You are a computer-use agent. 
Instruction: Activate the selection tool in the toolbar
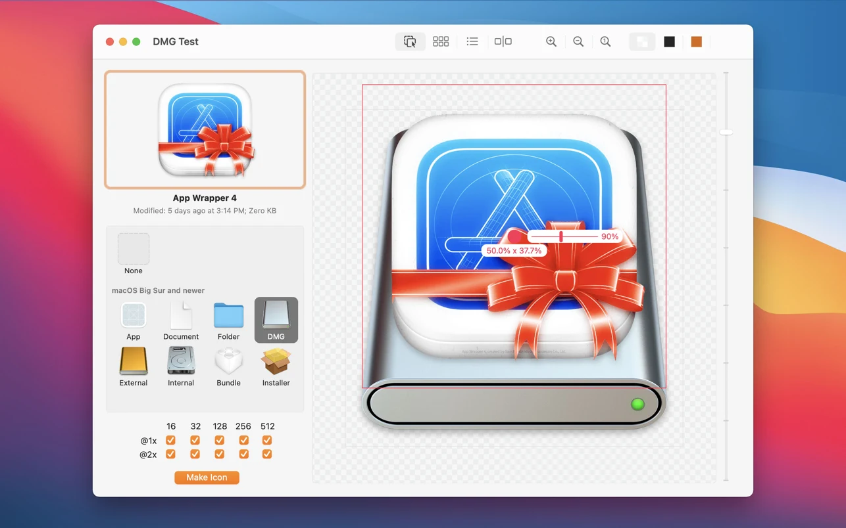click(410, 41)
